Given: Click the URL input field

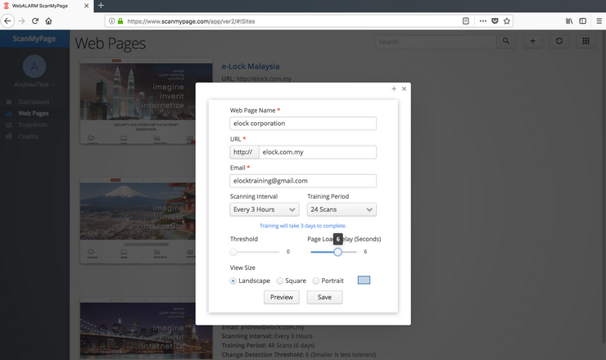Looking at the screenshot, I should tap(317, 152).
